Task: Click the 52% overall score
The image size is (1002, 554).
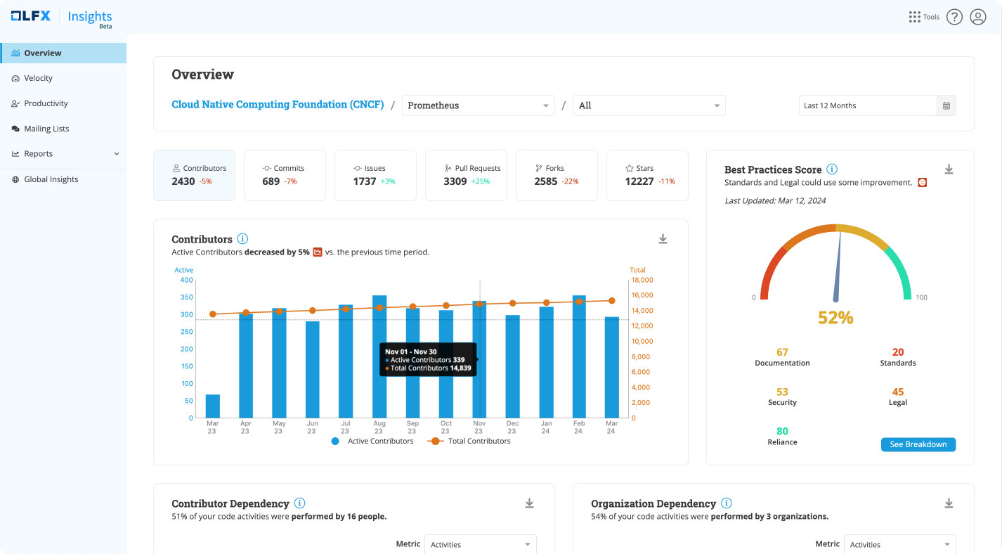Action: (x=835, y=318)
